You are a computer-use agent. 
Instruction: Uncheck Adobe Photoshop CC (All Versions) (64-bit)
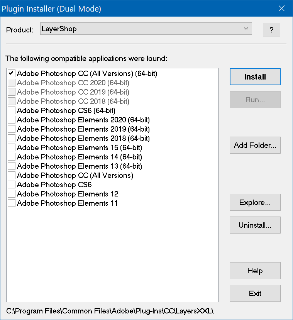(x=12, y=73)
